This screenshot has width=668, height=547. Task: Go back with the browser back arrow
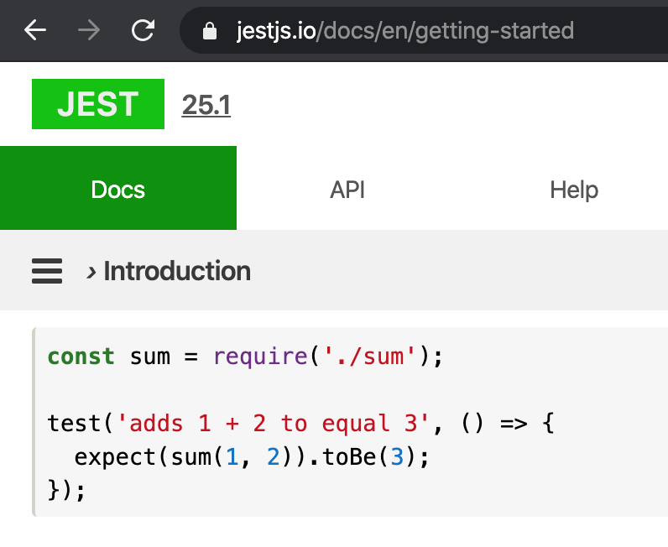tap(35, 30)
